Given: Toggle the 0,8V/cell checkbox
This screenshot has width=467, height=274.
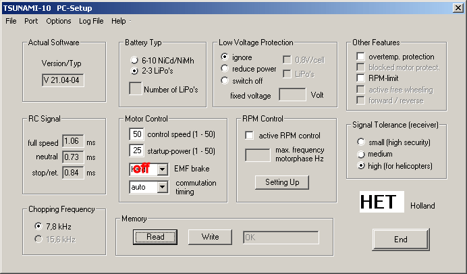Looking at the screenshot, I should pos(287,59).
